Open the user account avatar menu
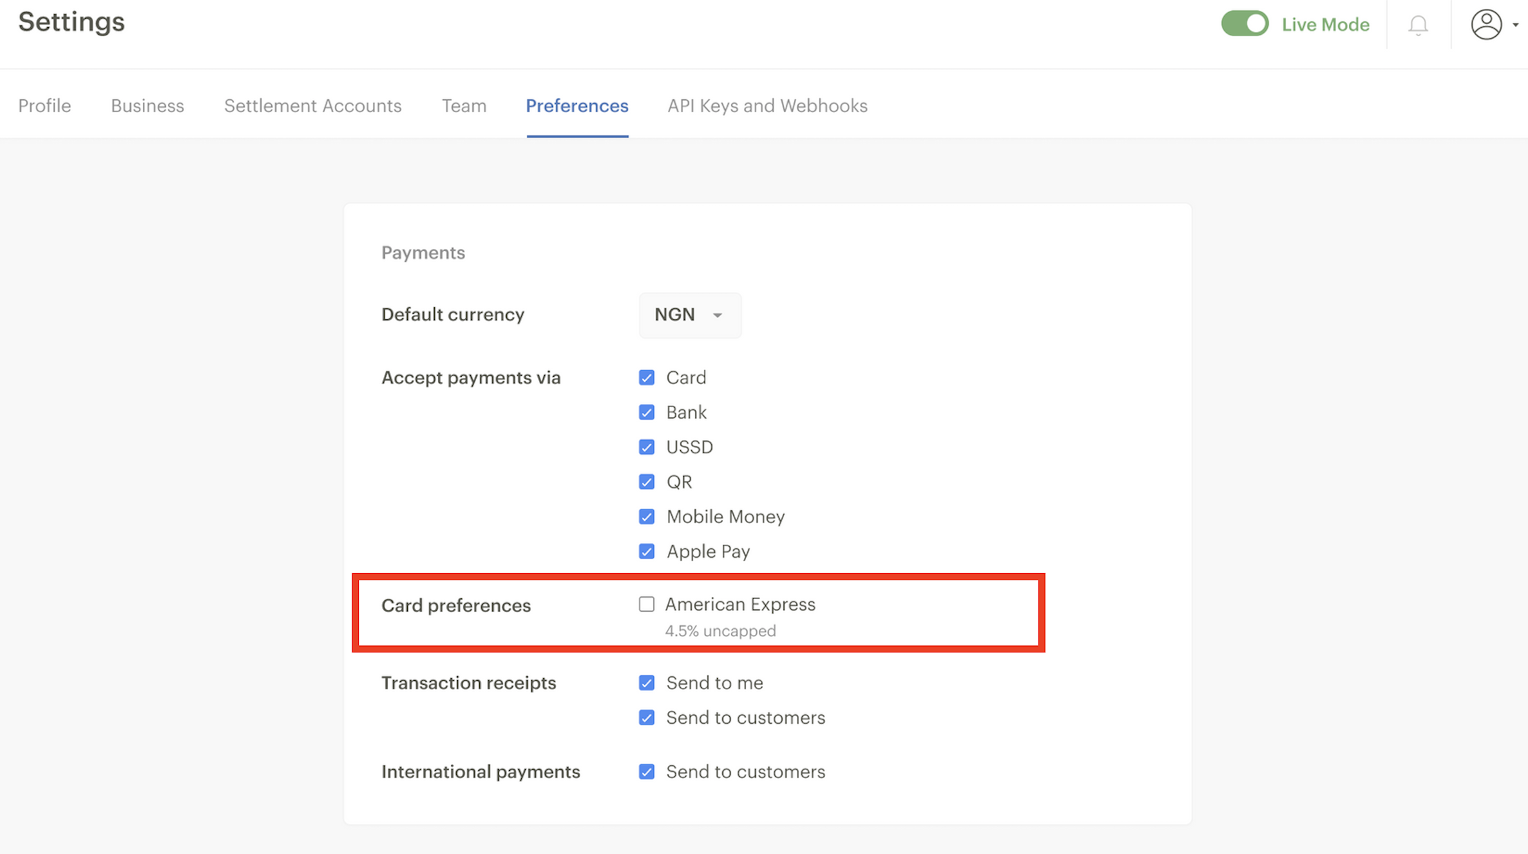This screenshot has height=854, width=1528. point(1486,24)
